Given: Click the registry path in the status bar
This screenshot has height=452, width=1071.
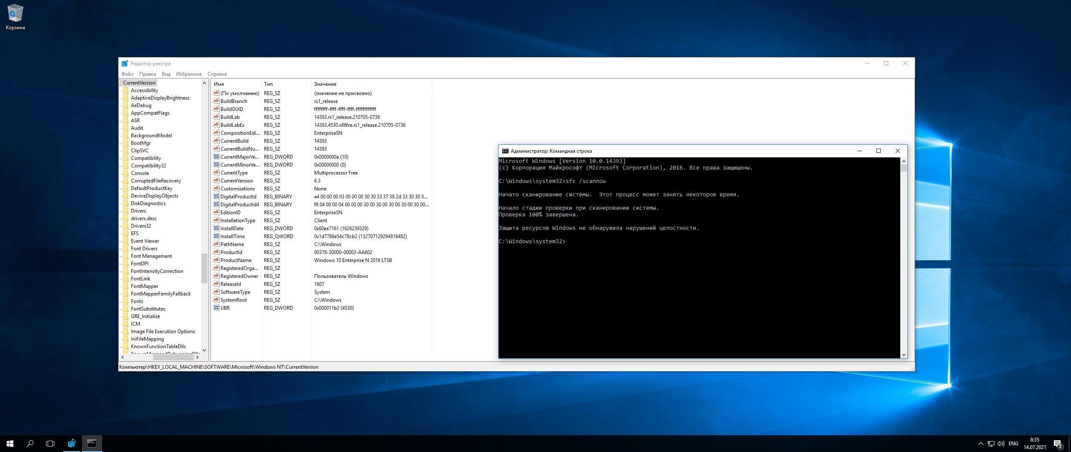Looking at the screenshot, I should click(x=219, y=367).
